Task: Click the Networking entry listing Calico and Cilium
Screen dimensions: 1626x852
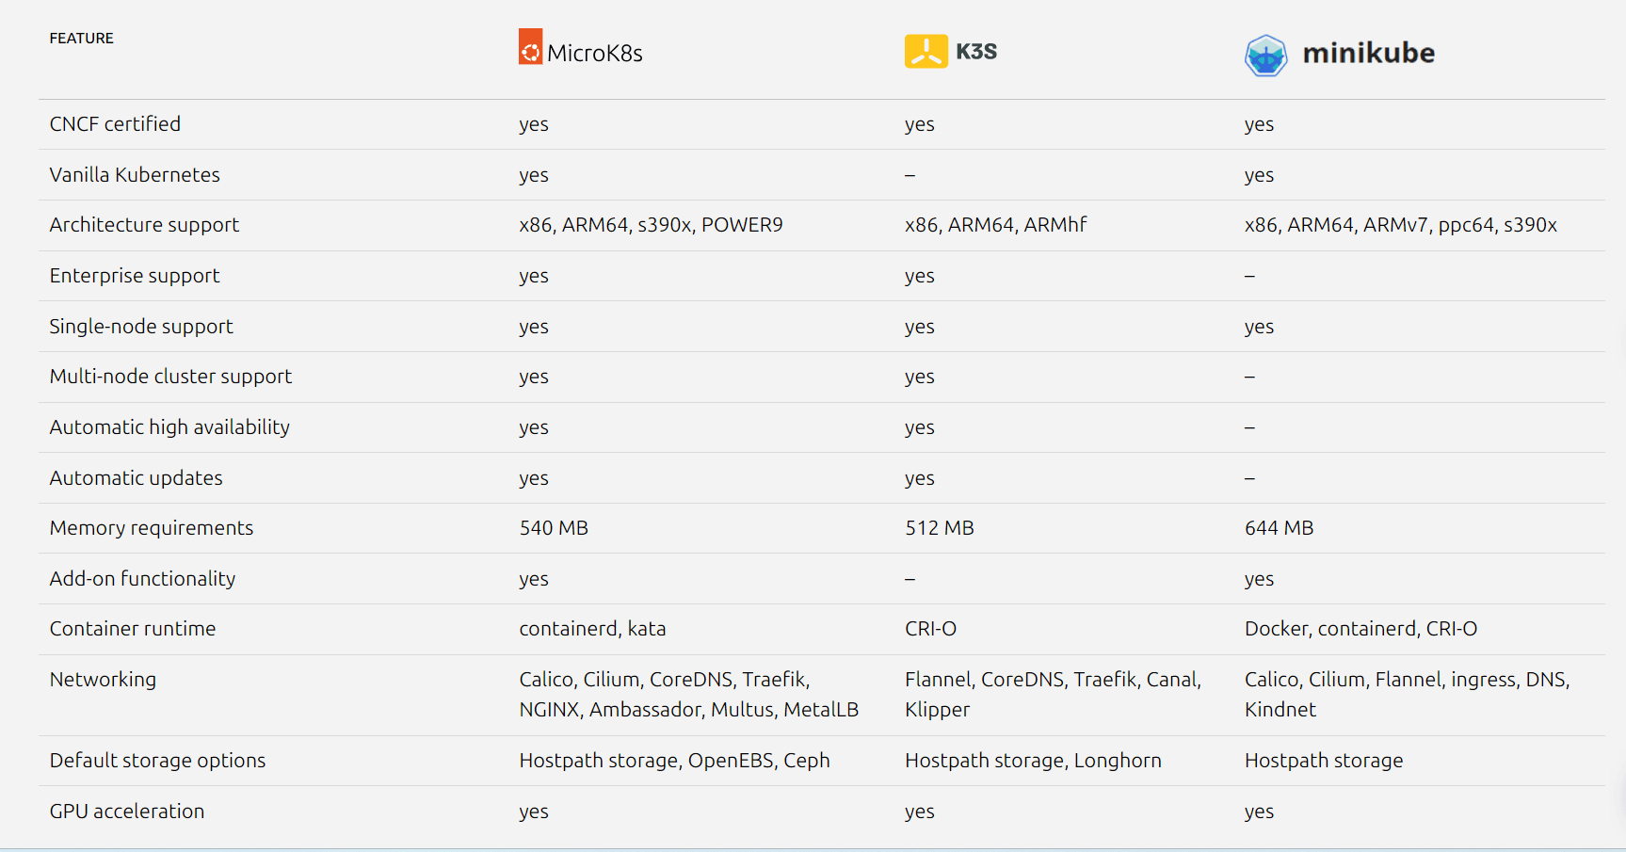Action: pos(689,694)
